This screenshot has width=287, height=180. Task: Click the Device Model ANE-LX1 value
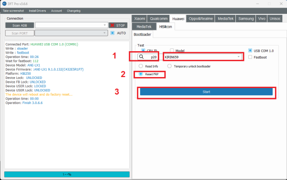[x=33, y=65]
